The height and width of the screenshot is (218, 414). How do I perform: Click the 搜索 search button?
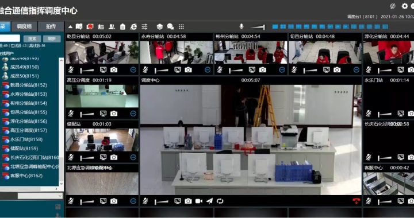point(32,38)
